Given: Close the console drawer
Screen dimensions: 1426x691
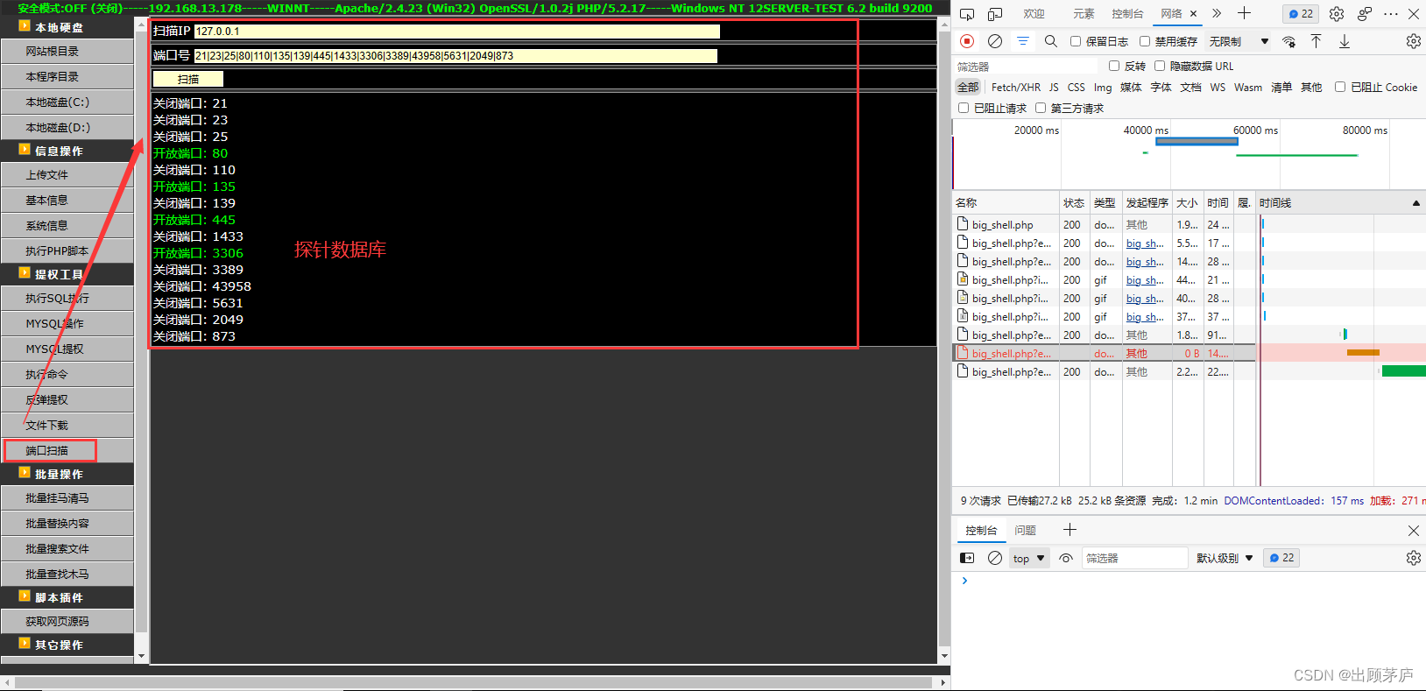Looking at the screenshot, I should tap(1413, 531).
